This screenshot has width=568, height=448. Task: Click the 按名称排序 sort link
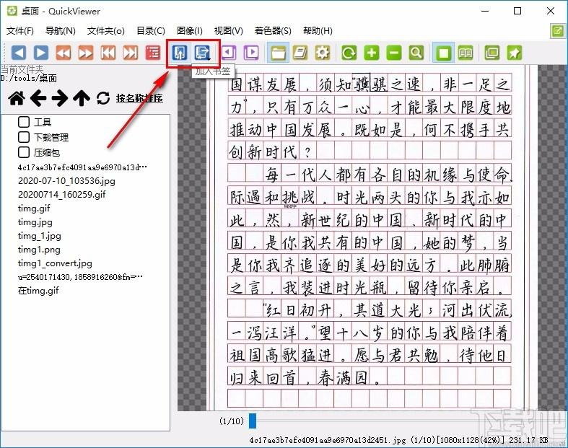pyautogui.click(x=139, y=98)
